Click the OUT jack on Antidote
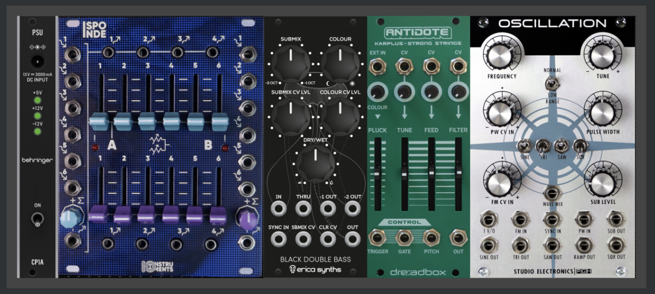 click(457, 237)
